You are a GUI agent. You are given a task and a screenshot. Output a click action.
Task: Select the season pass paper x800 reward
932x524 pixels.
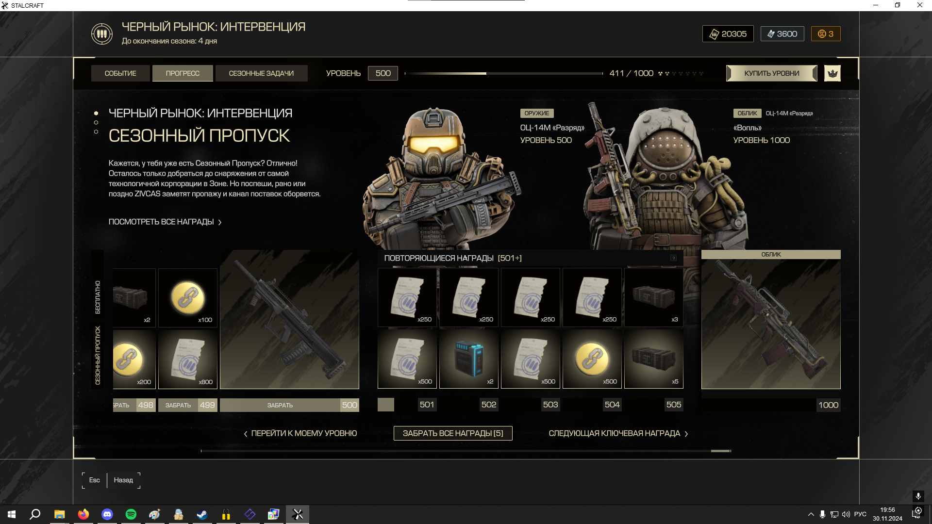tap(188, 360)
